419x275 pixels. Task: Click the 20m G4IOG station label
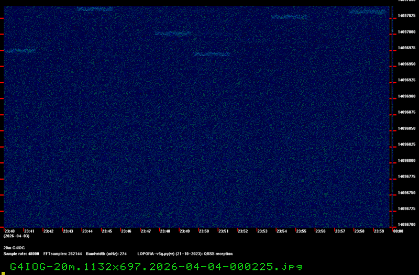point(14,248)
